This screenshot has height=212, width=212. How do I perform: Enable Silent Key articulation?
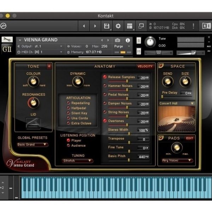pos(69,113)
